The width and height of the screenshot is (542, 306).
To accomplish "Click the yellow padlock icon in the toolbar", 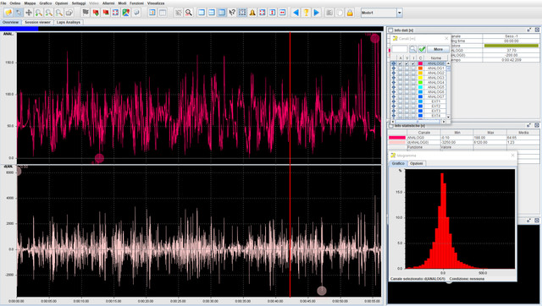I will pyautogui.click(x=350, y=13).
